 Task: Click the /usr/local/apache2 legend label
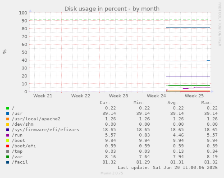(36, 119)
